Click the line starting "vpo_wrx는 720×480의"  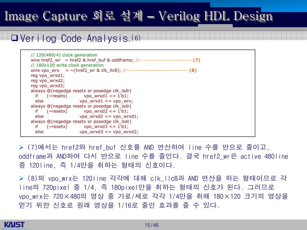pos(153,196)
